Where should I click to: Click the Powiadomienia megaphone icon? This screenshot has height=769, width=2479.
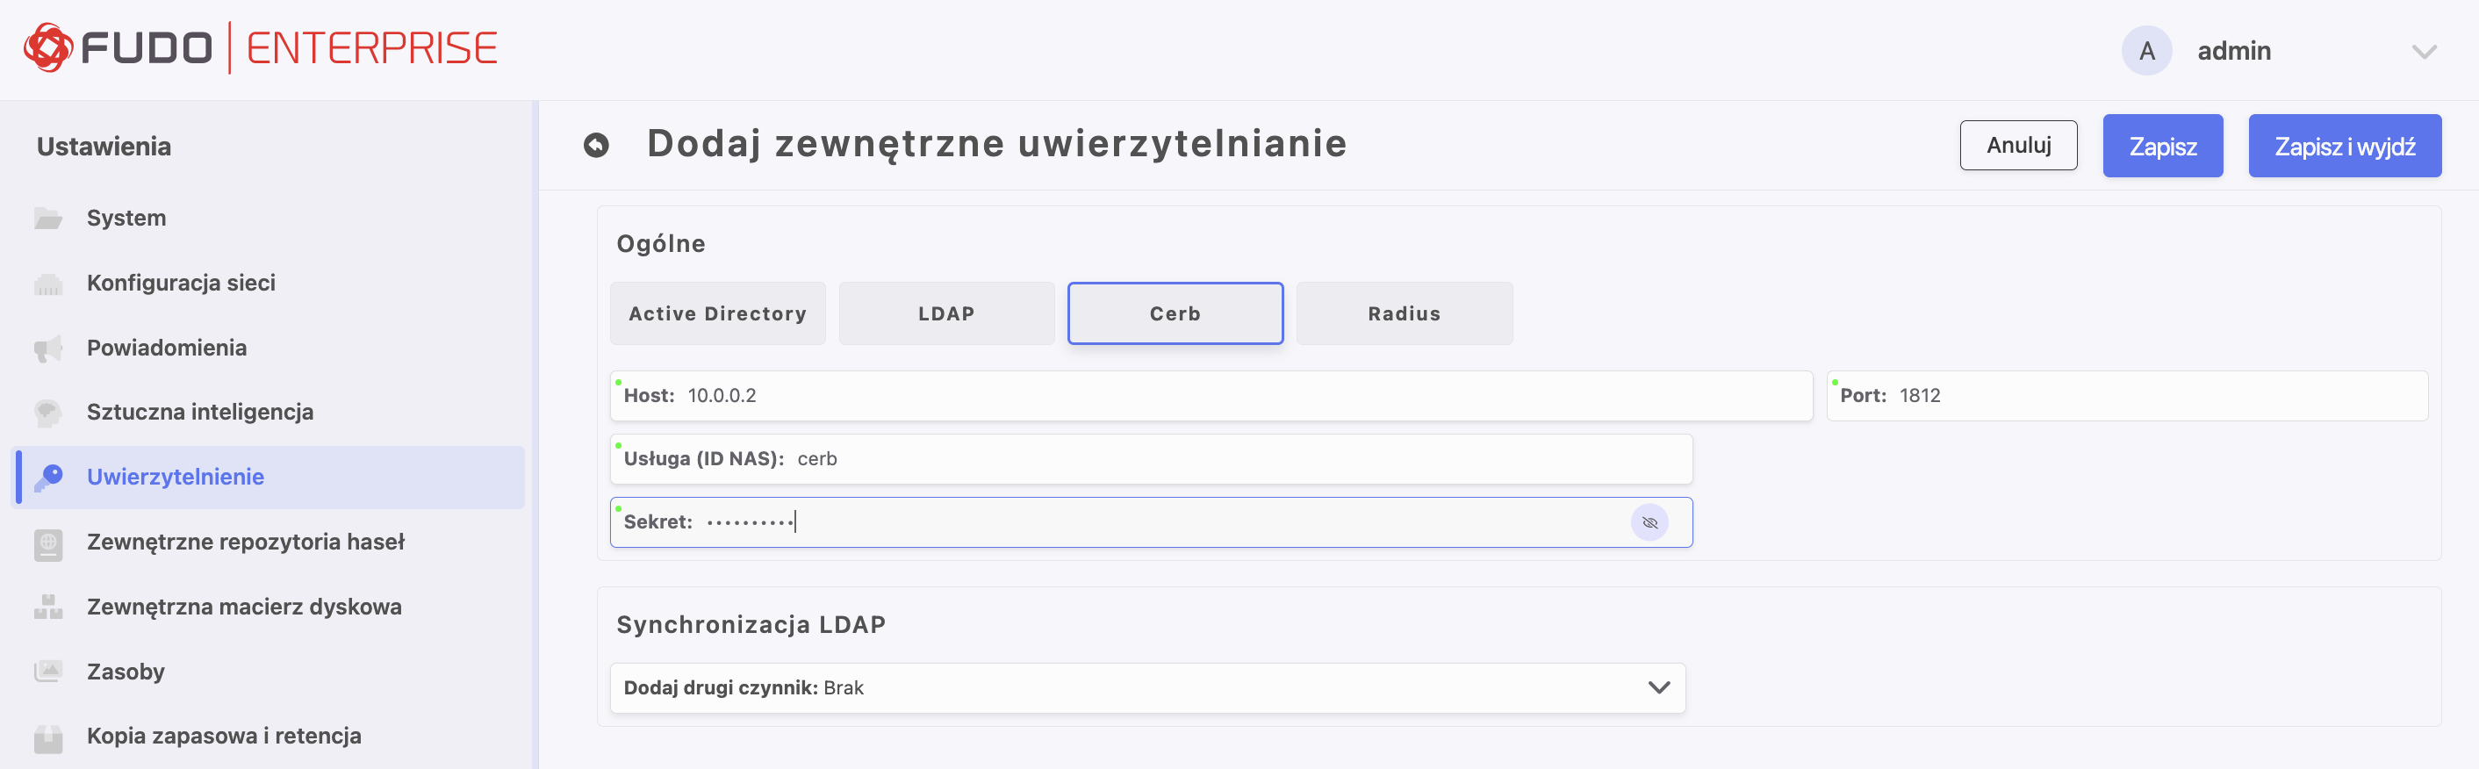48,349
